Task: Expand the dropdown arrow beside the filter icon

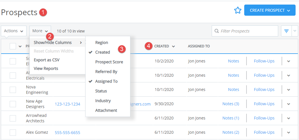Action: pyautogui.click(x=295, y=31)
